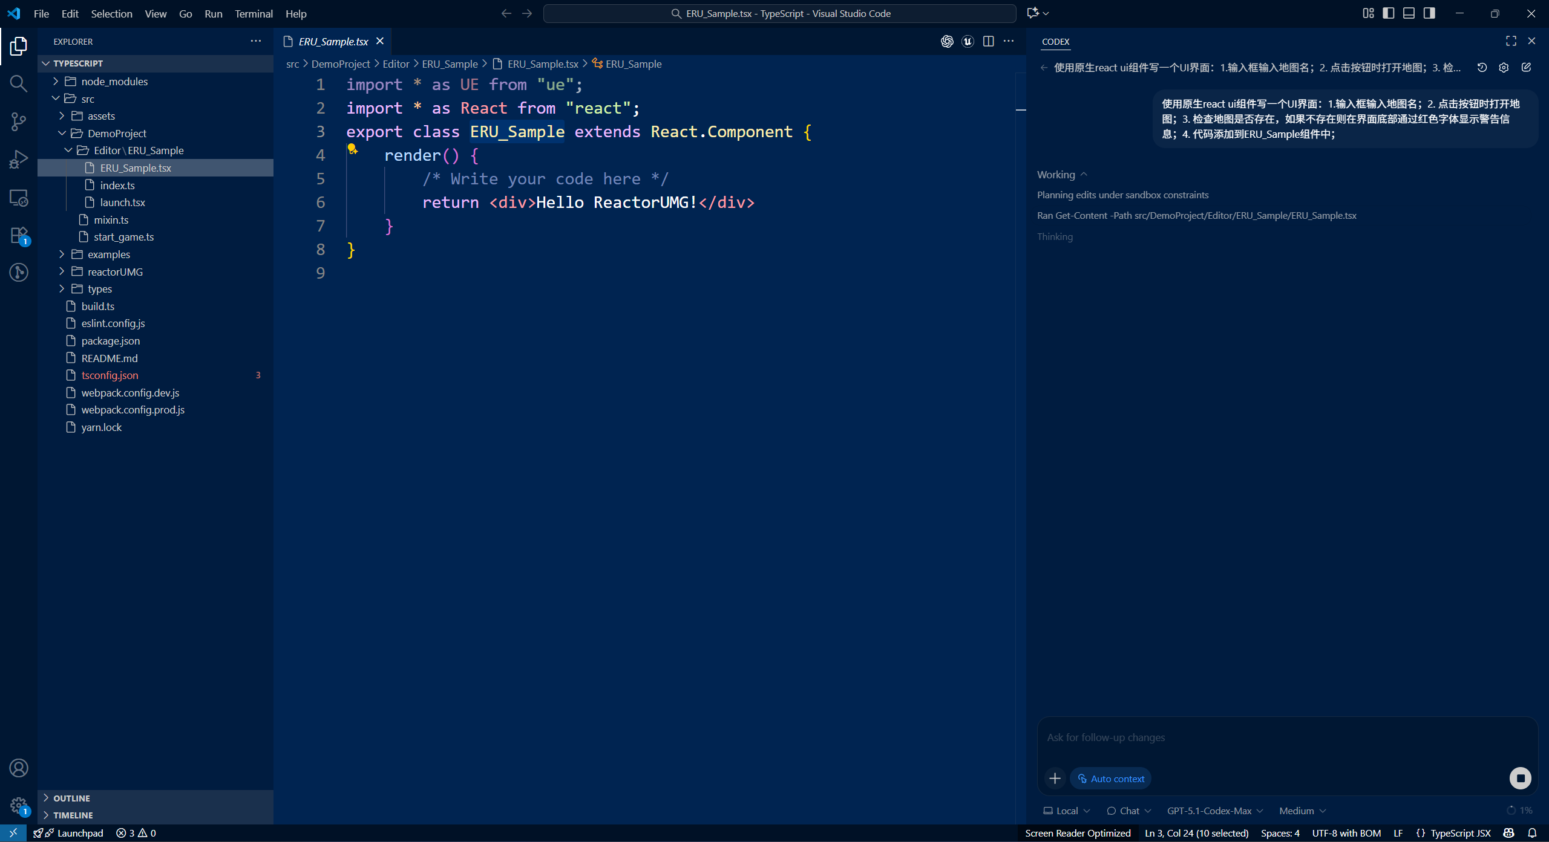Open Run and Debug view
The image size is (1549, 842).
[x=19, y=160]
